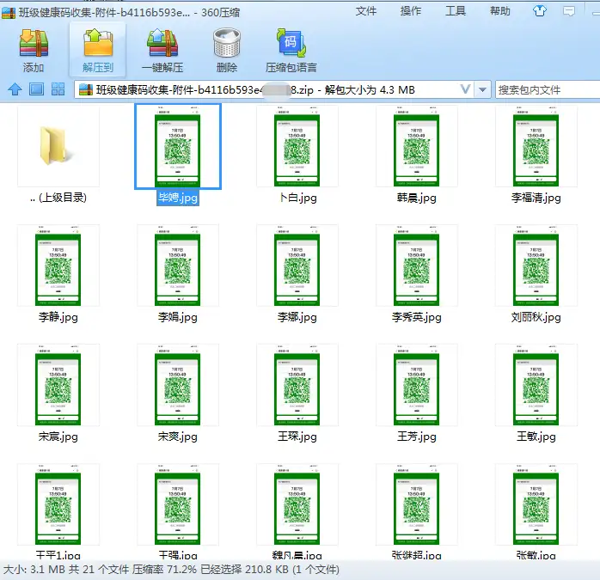Screen dimensions: 600x580
Task: Open the 文件 menu
Action: point(366,11)
